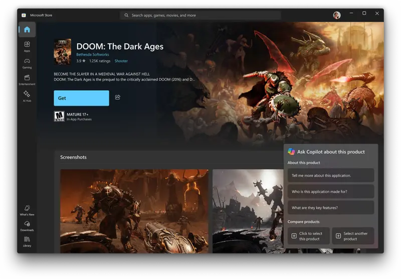Minimize the Microsoft Store window
Viewport: 401px width, 279px height.
click(351, 13)
